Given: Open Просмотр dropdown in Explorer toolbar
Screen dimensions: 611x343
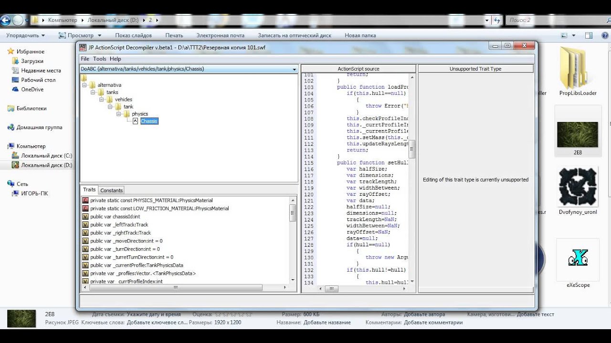Looking at the screenshot, I should (80, 35).
